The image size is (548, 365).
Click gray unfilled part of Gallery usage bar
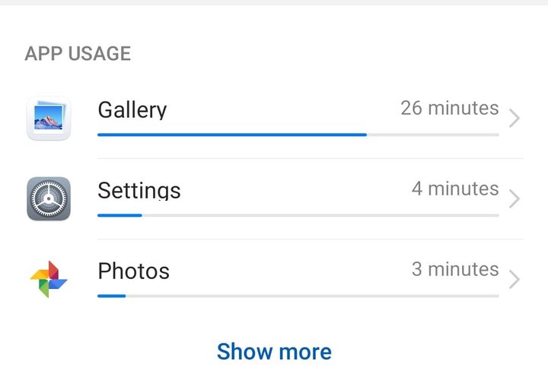[434, 135]
